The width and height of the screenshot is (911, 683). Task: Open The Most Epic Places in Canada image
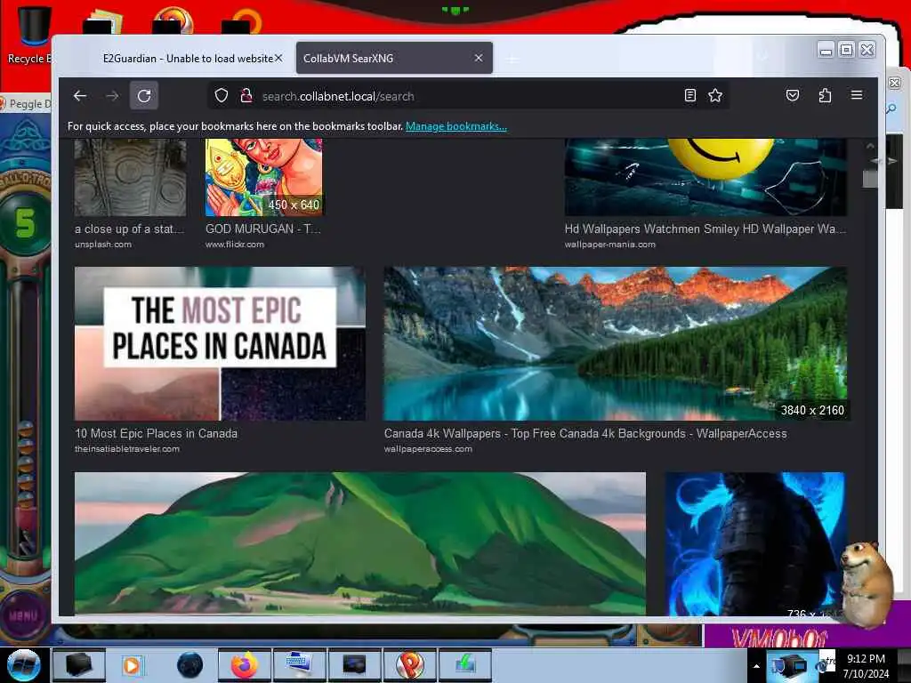tap(221, 343)
